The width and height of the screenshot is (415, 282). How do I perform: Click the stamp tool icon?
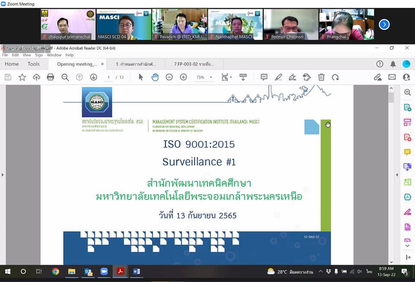point(307,77)
